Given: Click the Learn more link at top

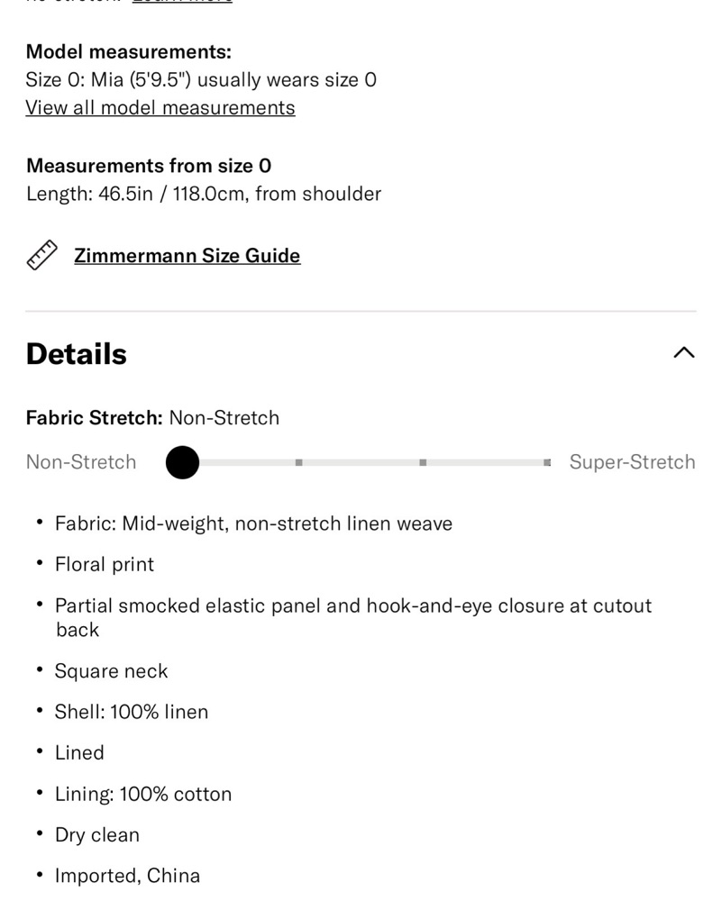Looking at the screenshot, I should (x=182, y=2).
